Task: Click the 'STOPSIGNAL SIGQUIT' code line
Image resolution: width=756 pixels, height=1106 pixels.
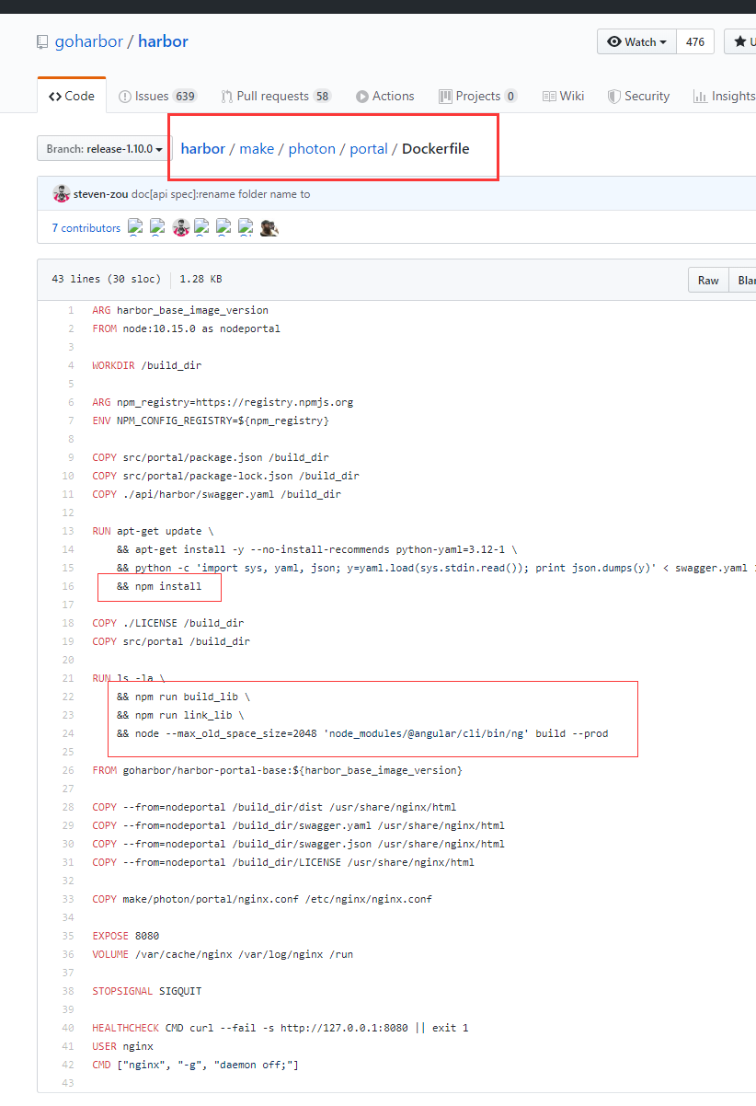Action: pyautogui.click(x=146, y=991)
